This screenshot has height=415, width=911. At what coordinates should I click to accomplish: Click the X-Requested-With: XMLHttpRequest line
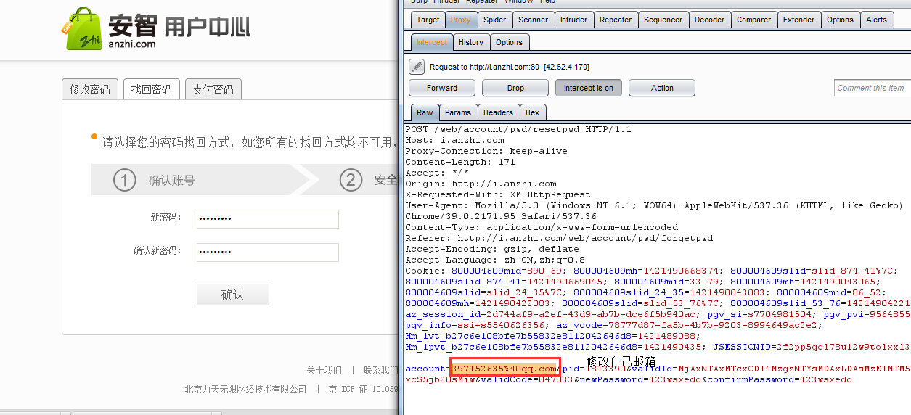[x=498, y=194]
